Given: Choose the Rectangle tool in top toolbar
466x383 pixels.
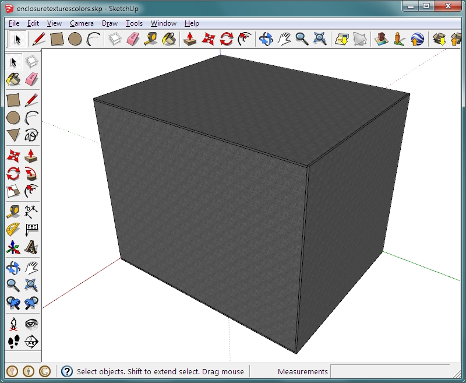Looking at the screenshot, I should click(57, 39).
